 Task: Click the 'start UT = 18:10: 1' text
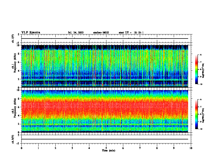pos(131,33)
